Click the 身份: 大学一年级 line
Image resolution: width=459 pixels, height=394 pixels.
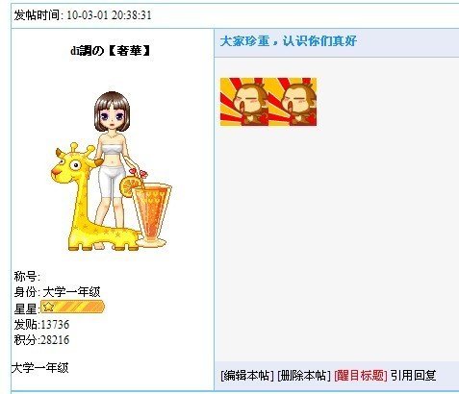tap(57, 292)
